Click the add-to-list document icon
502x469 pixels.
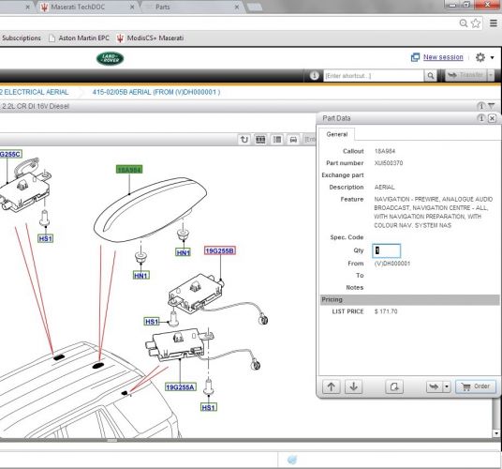click(394, 386)
